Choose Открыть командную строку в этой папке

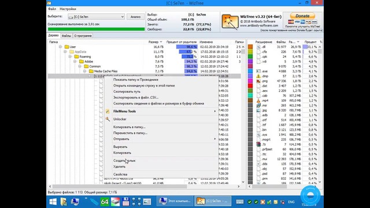tap(144, 86)
